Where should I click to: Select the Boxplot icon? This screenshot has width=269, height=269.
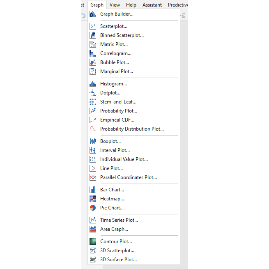click(93, 141)
